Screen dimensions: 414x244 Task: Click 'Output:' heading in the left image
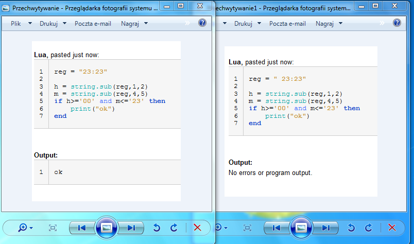click(46, 155)
